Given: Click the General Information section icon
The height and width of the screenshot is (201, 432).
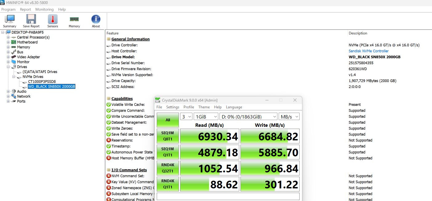Looking at the screenshot, I should click(108, 39).
